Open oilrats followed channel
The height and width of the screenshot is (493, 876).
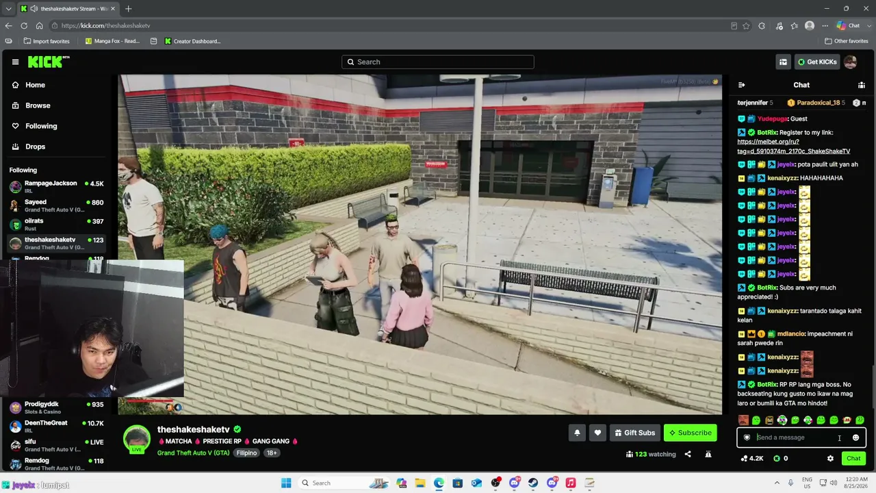pyautogui.click(x=57, y=224)
